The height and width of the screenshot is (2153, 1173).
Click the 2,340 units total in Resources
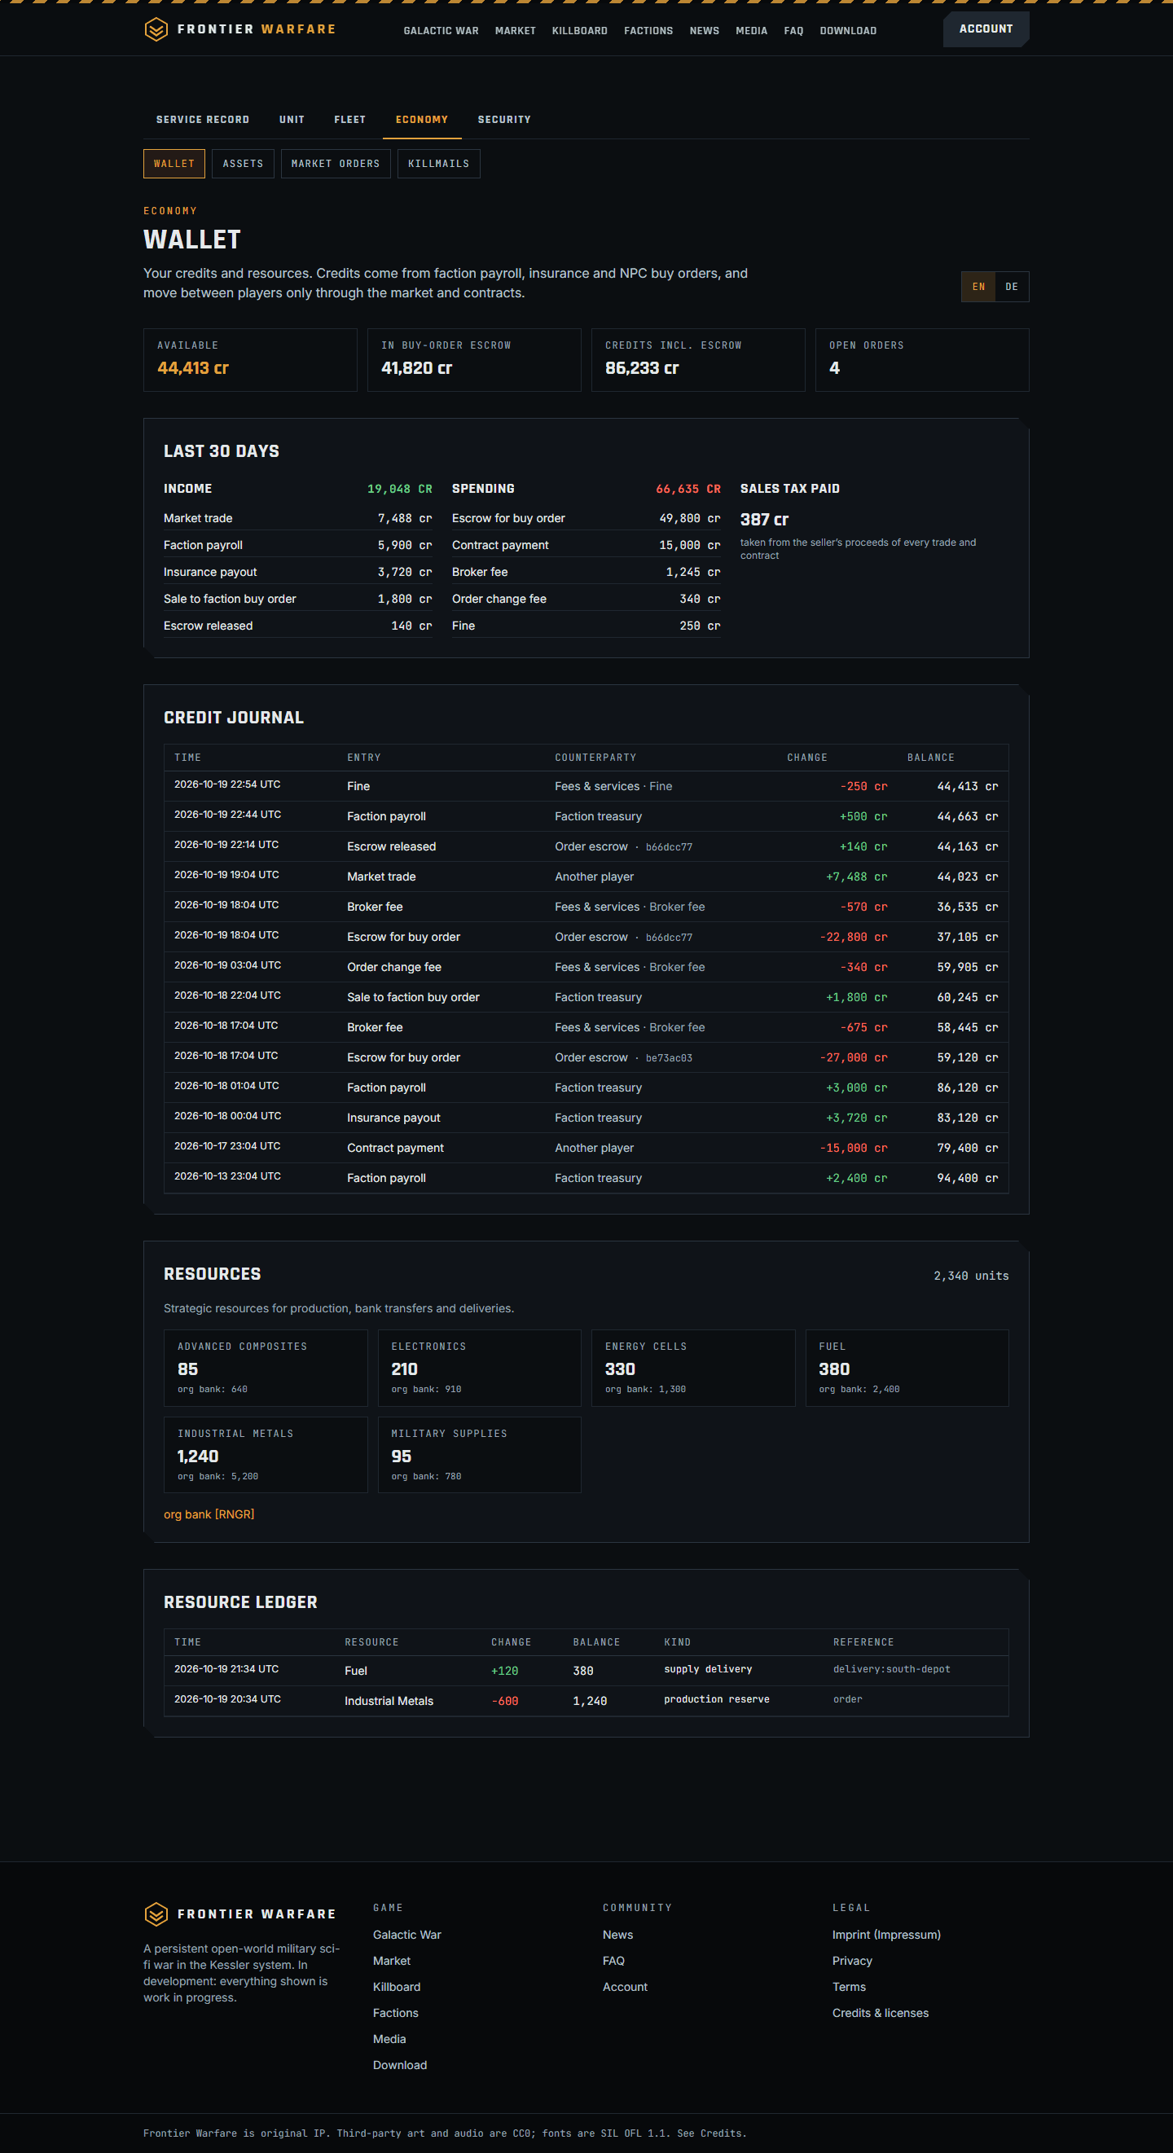tap(971, 1276)
